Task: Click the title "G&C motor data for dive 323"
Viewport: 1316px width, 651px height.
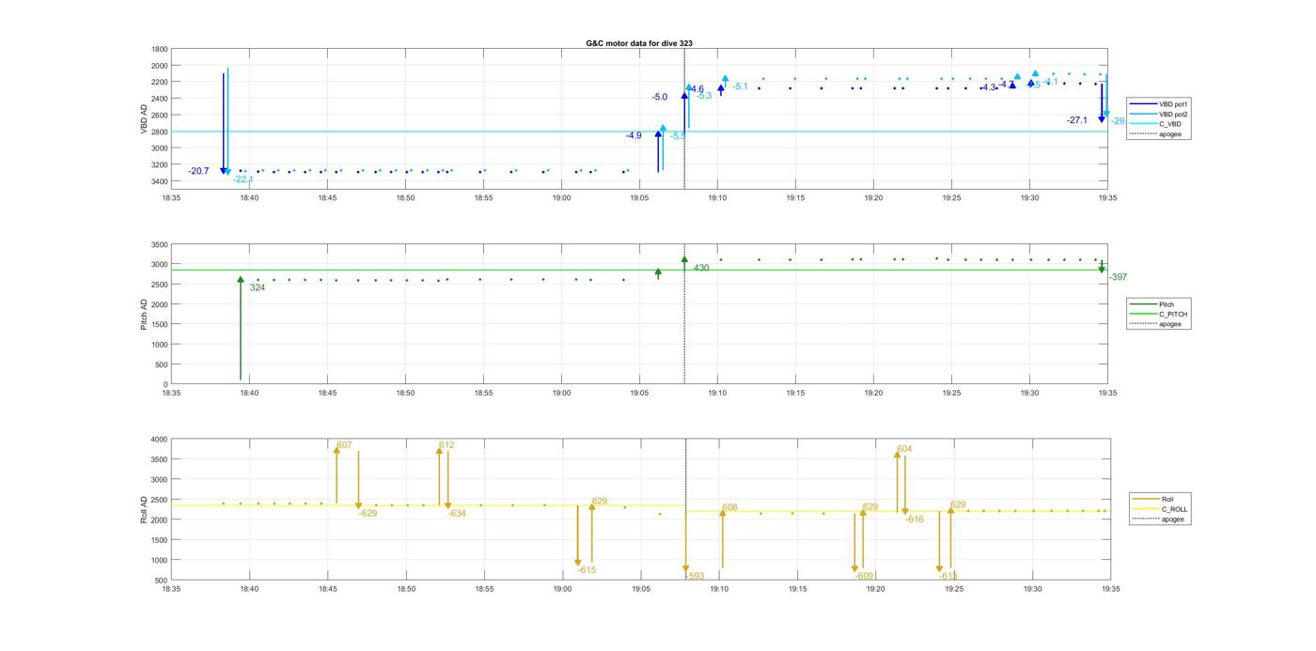Action: tap(639, 43)
